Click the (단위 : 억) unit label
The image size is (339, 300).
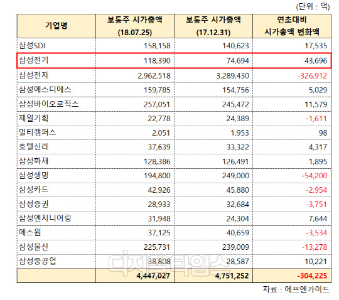click(x=313, y=6)
